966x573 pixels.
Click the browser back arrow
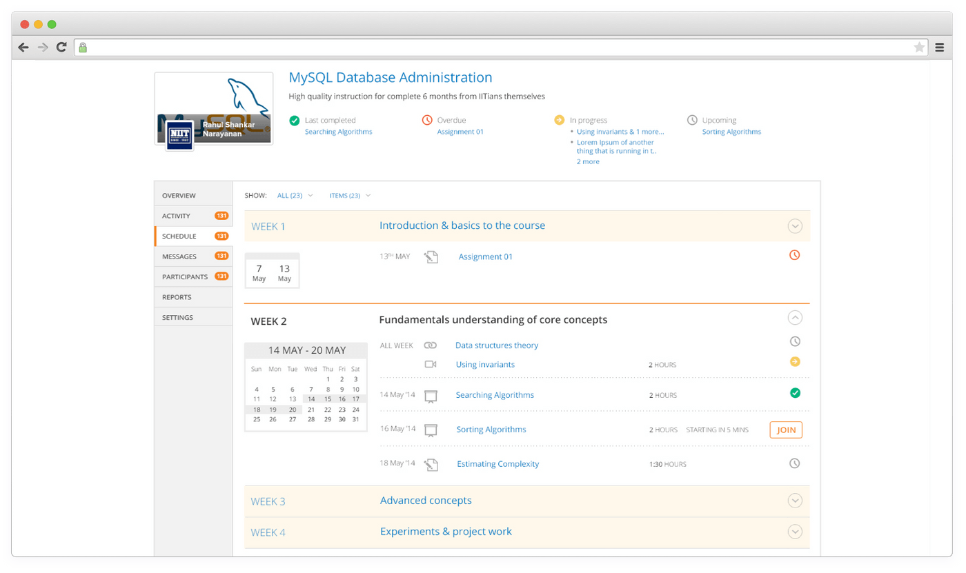click(23, 48)
